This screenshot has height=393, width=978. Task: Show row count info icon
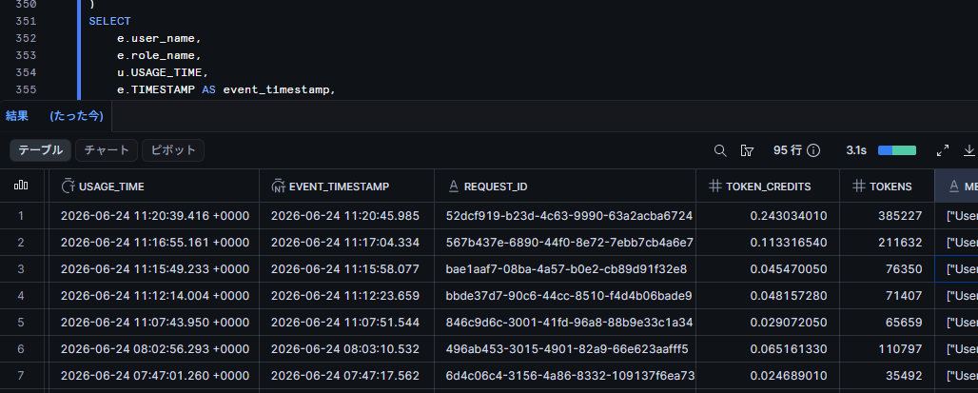coord(812,150)
